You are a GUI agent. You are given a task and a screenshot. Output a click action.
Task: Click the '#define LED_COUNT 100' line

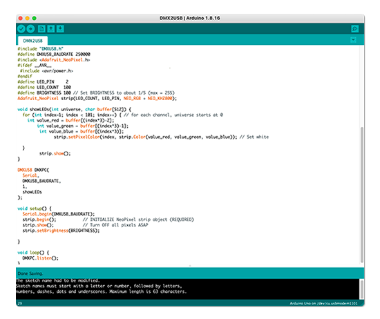[44, 88]
